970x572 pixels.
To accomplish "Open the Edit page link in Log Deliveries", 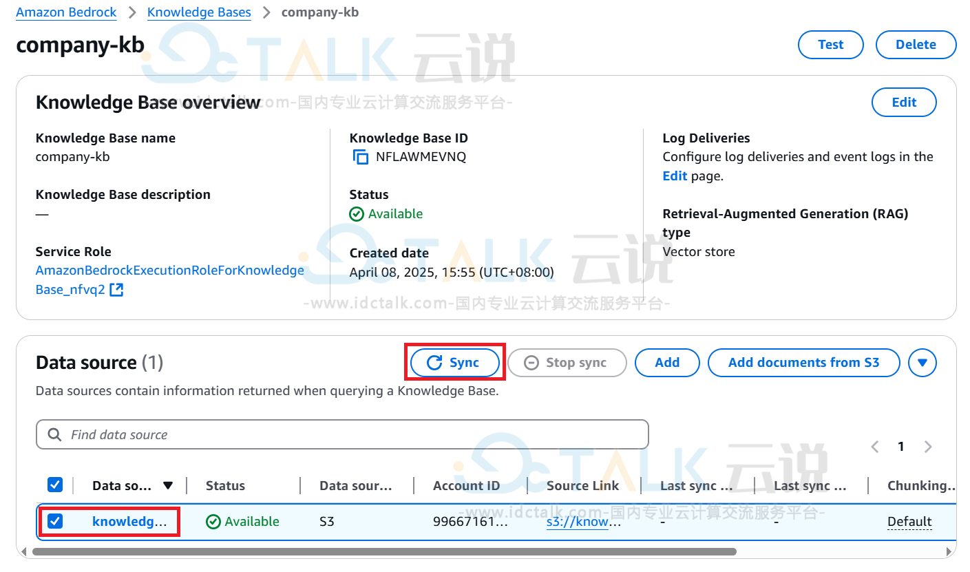I will pyautogui.click(x=675, y=176).
